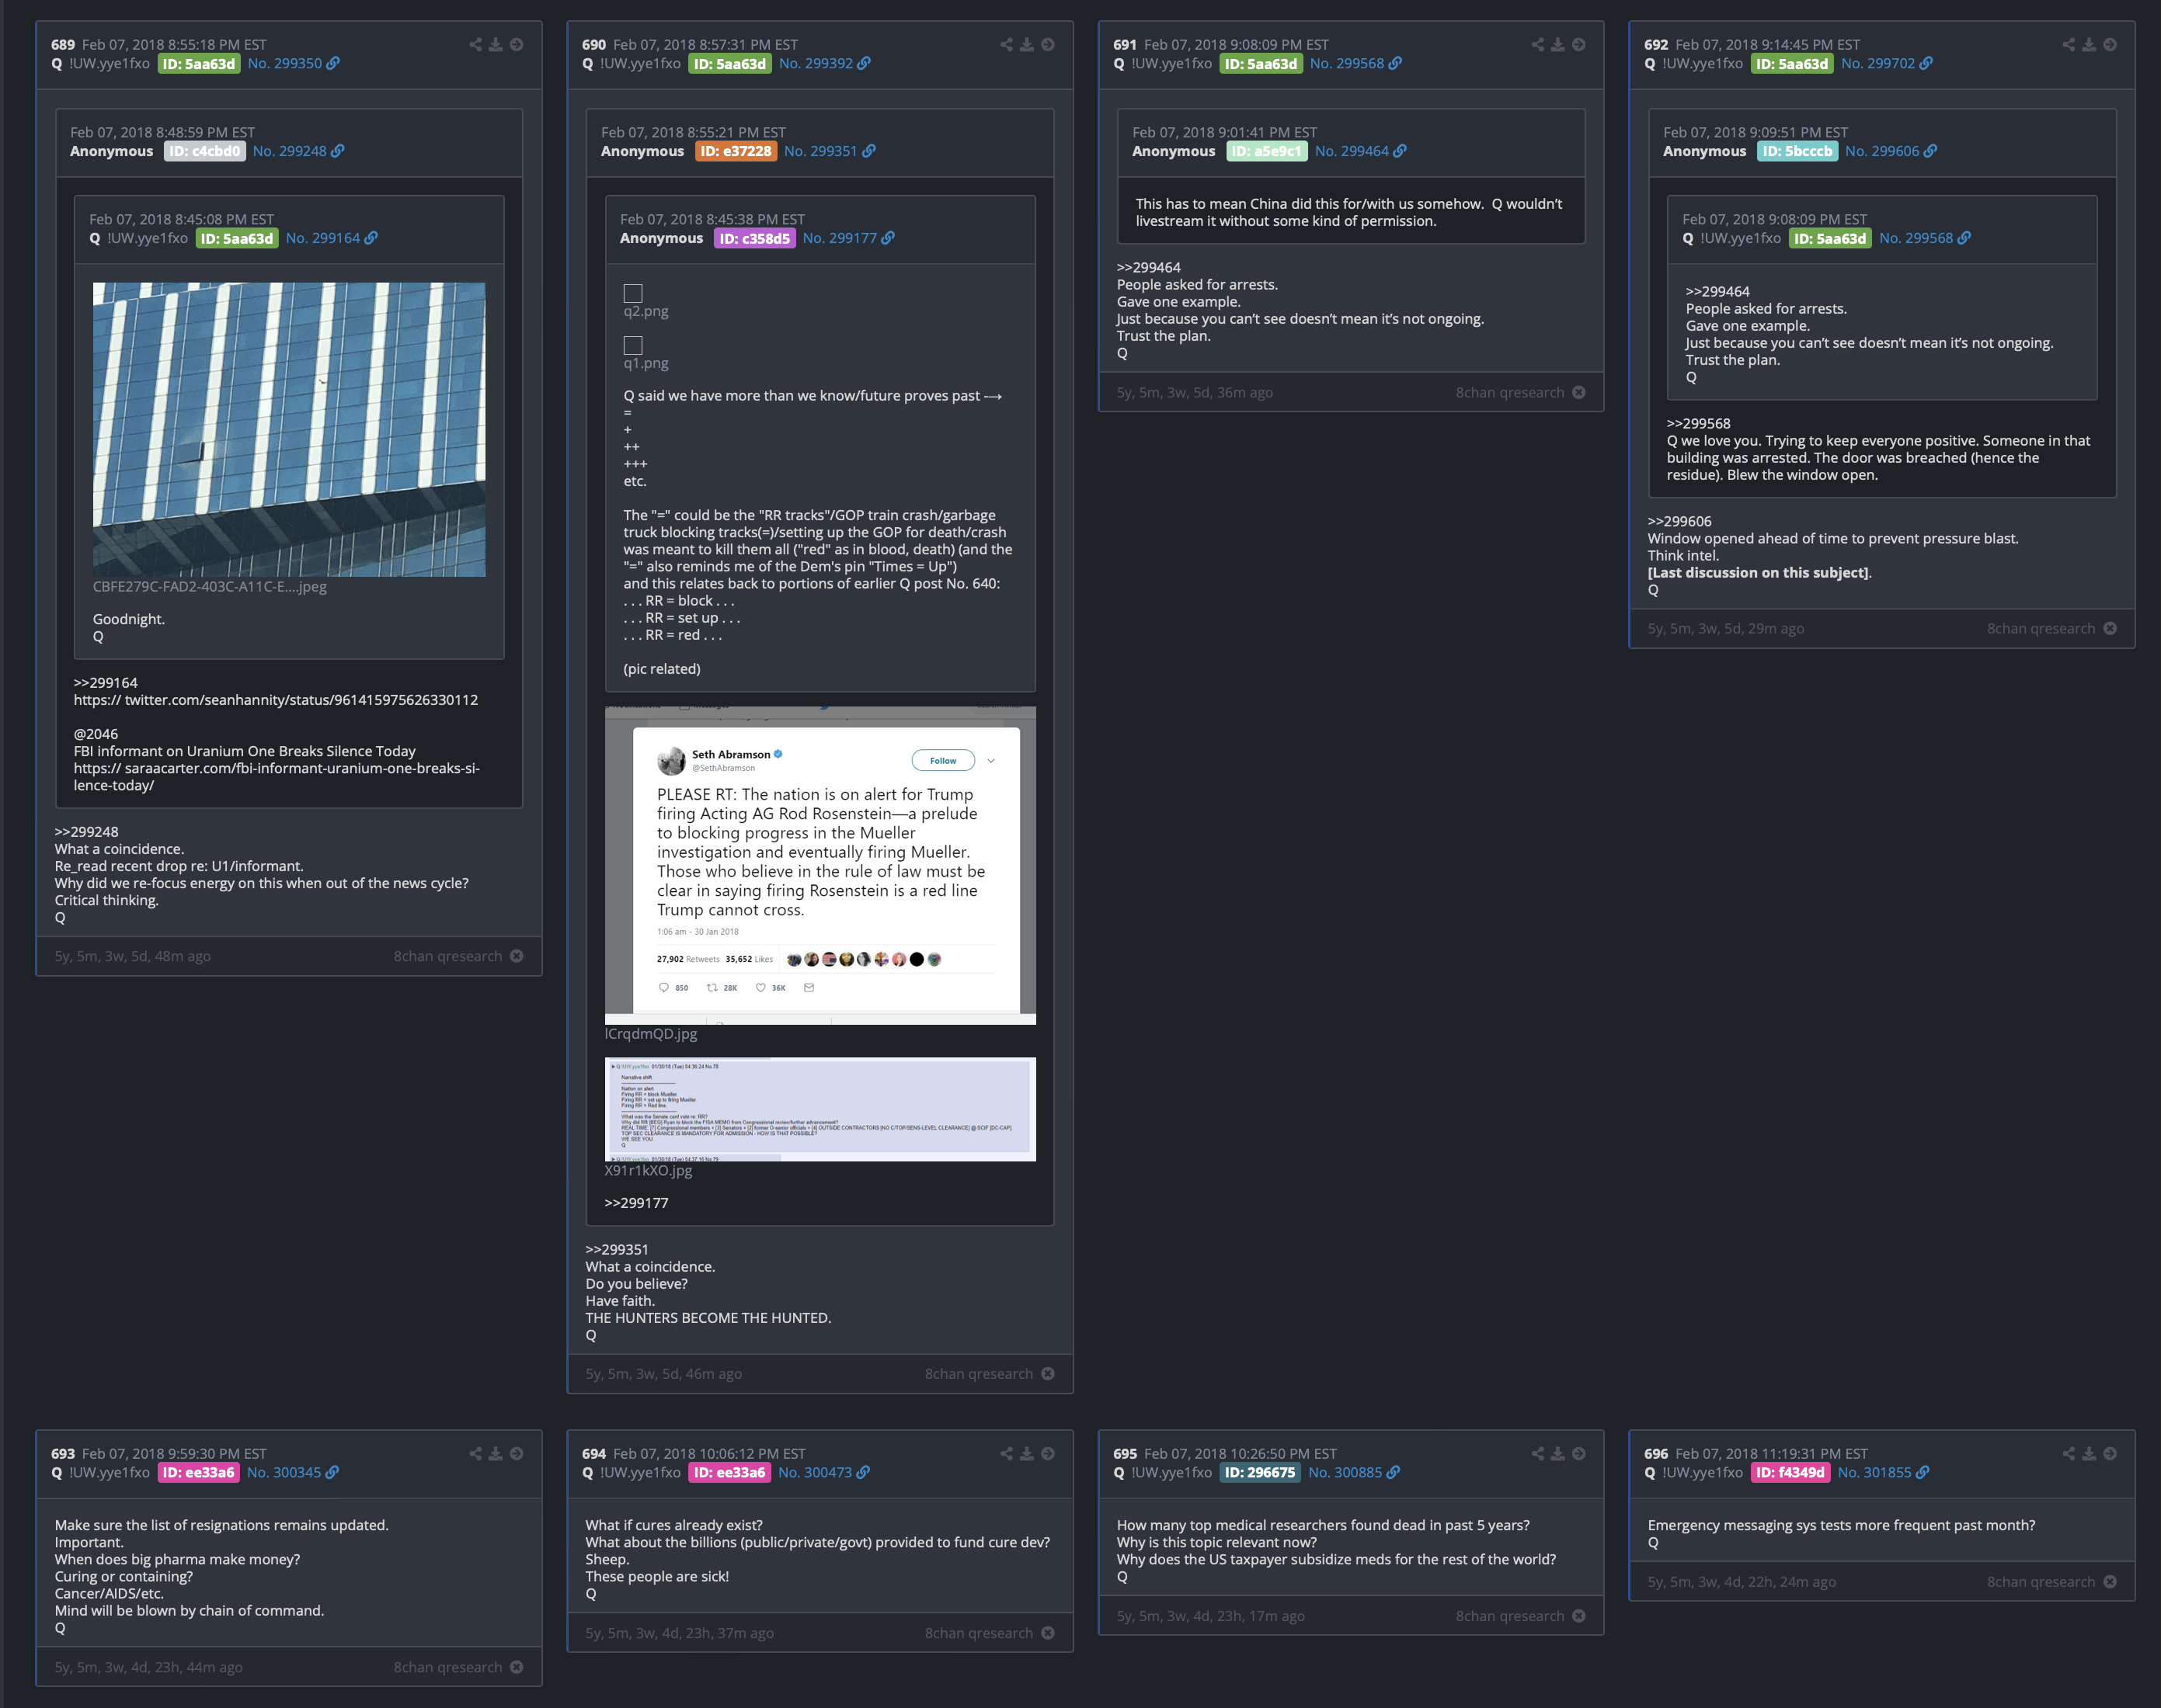Click the arrow circle icon on post 691
Viewport: 2161px width, 1708px height.
point(1578,44)
